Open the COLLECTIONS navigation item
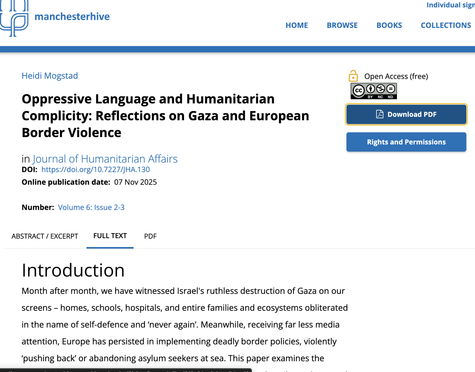 (446, 25)
